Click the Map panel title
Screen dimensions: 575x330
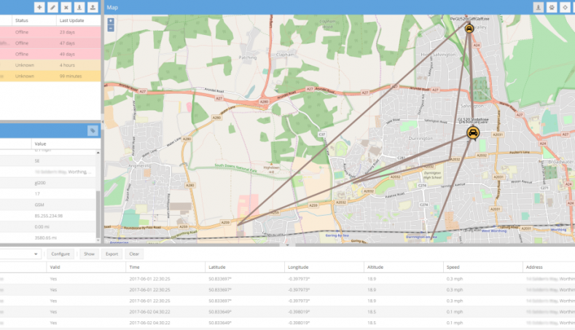point(112,7)
